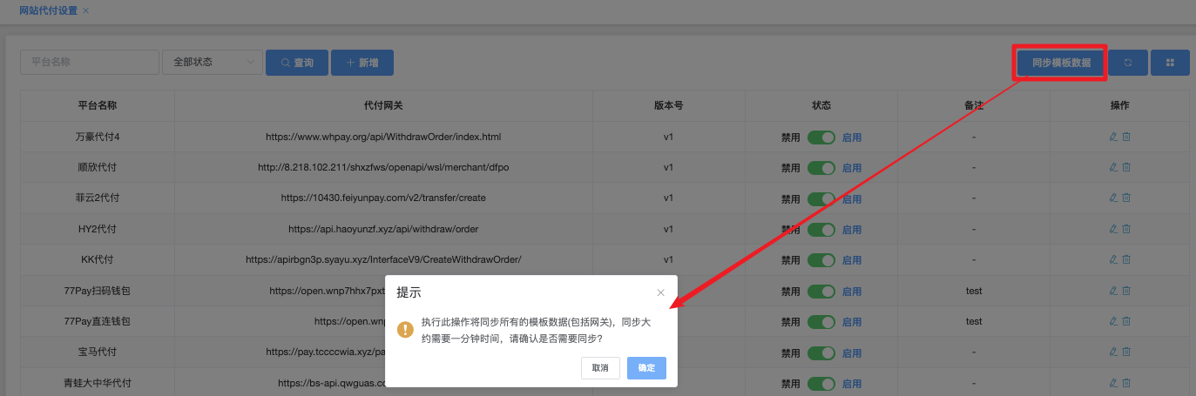Click the 同步模板数据 button

pos(1060,63)
